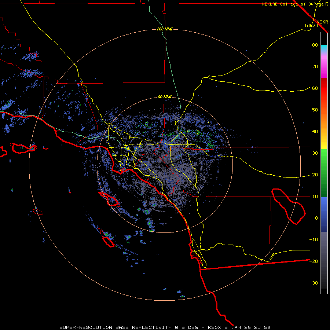Select the 10 tick label on the scale

click(x=315, y=197)
